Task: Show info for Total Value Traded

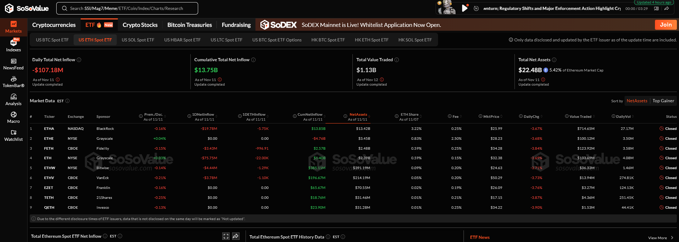Action: [397, 60]
